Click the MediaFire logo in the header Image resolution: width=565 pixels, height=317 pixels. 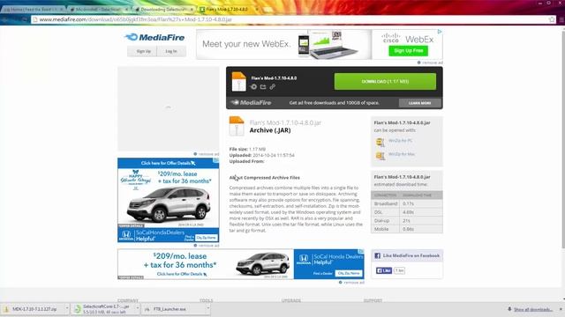click(x=154, y=37)
